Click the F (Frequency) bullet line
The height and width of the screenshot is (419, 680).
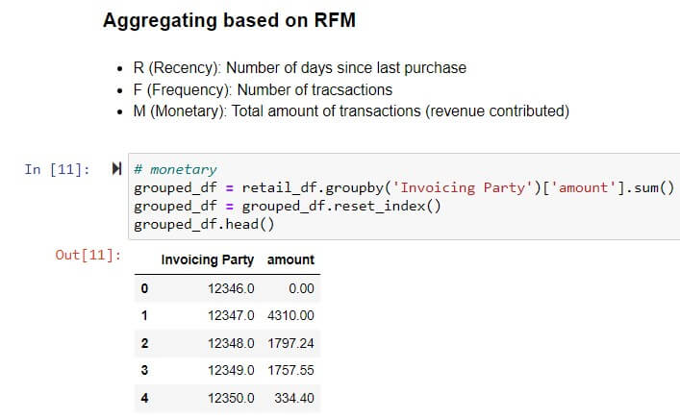tap(263, 89)
